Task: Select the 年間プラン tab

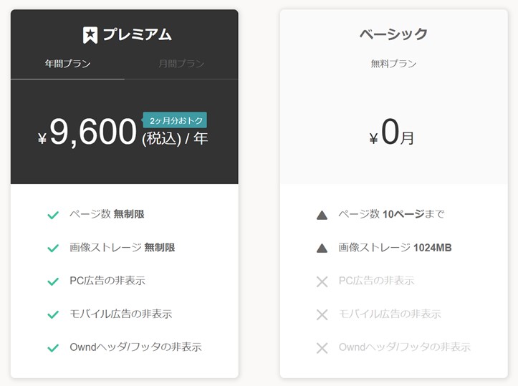Action: [x=68, y=64]
